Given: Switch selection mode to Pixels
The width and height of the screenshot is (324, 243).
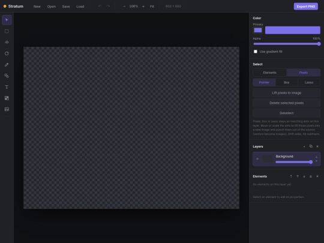Looking at the screenshot, I should click(x=304, y=73).
